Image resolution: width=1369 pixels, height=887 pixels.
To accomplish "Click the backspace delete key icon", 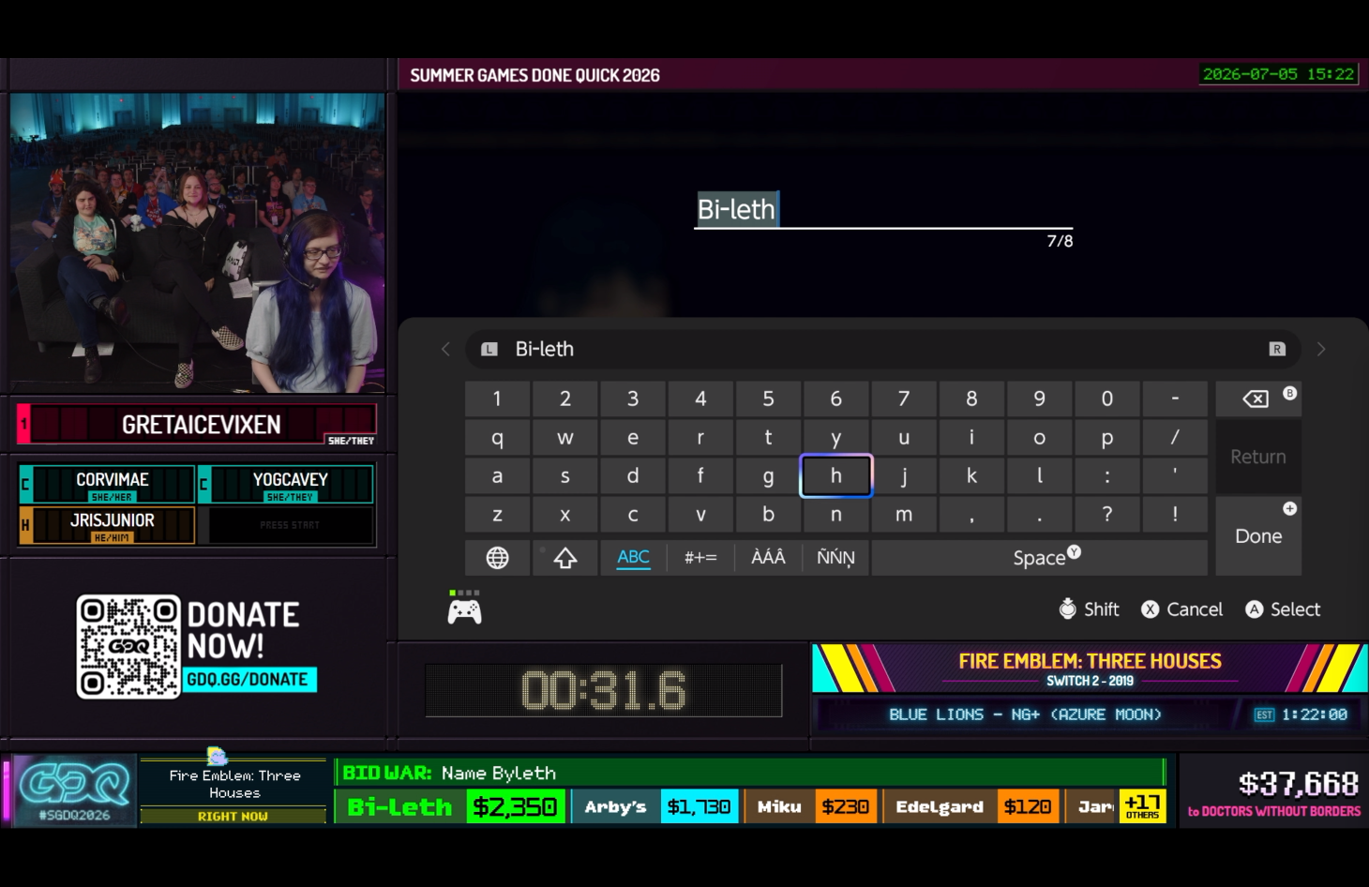I will [x=1256, y=399].
